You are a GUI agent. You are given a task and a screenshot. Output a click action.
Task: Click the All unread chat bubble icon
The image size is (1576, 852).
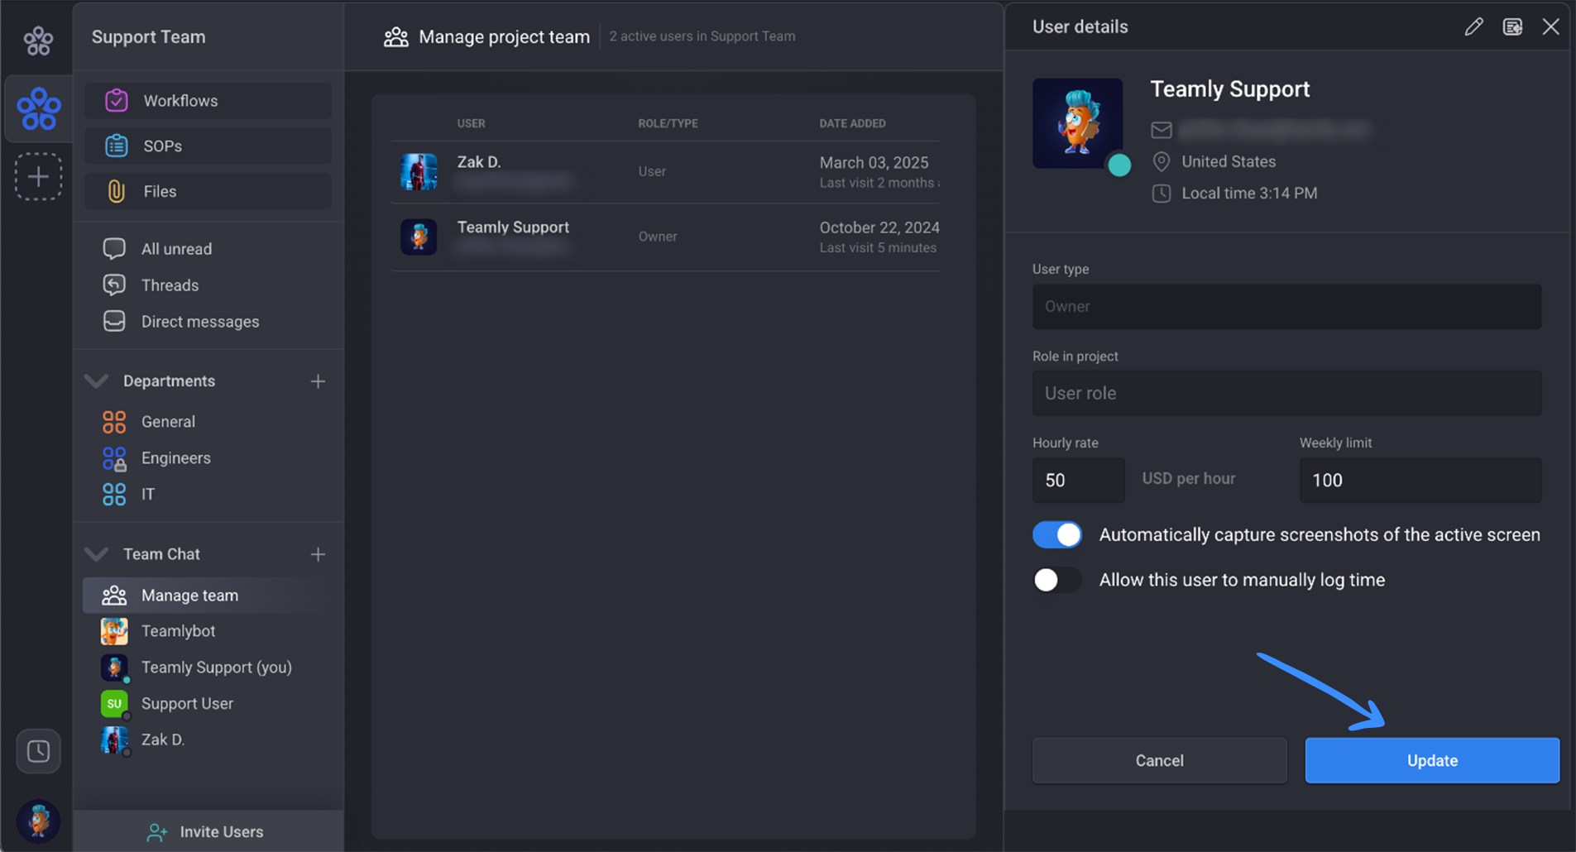coord(114,249)
